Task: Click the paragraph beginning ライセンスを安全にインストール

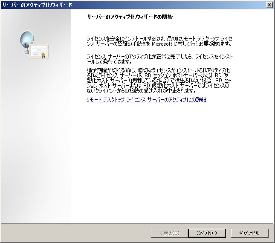Action: point(158,41)
